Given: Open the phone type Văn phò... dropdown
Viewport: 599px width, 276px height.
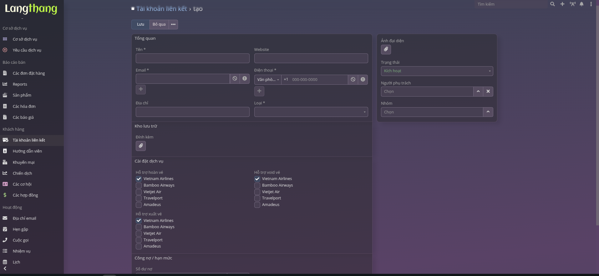Looking at the screenshot, I should tap(268, 80).
